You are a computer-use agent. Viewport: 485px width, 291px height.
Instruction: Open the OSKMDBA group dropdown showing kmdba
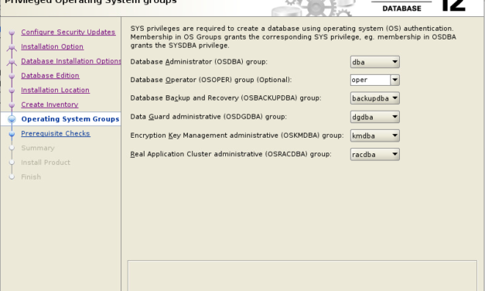click(375, 135)
